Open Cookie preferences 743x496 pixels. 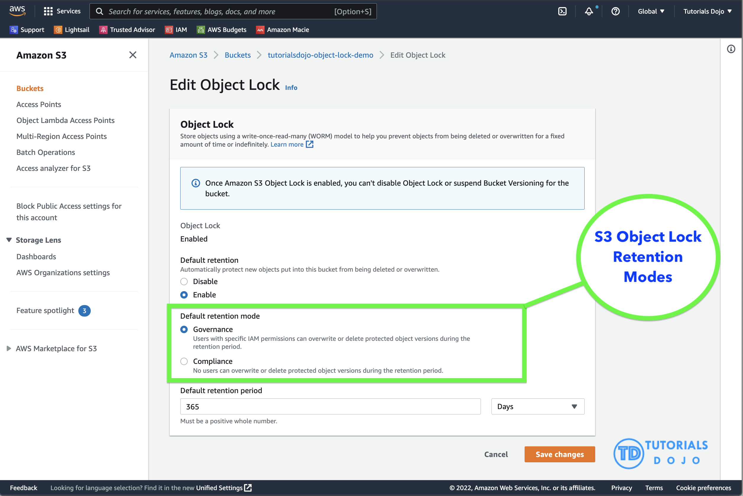(703, 487)
